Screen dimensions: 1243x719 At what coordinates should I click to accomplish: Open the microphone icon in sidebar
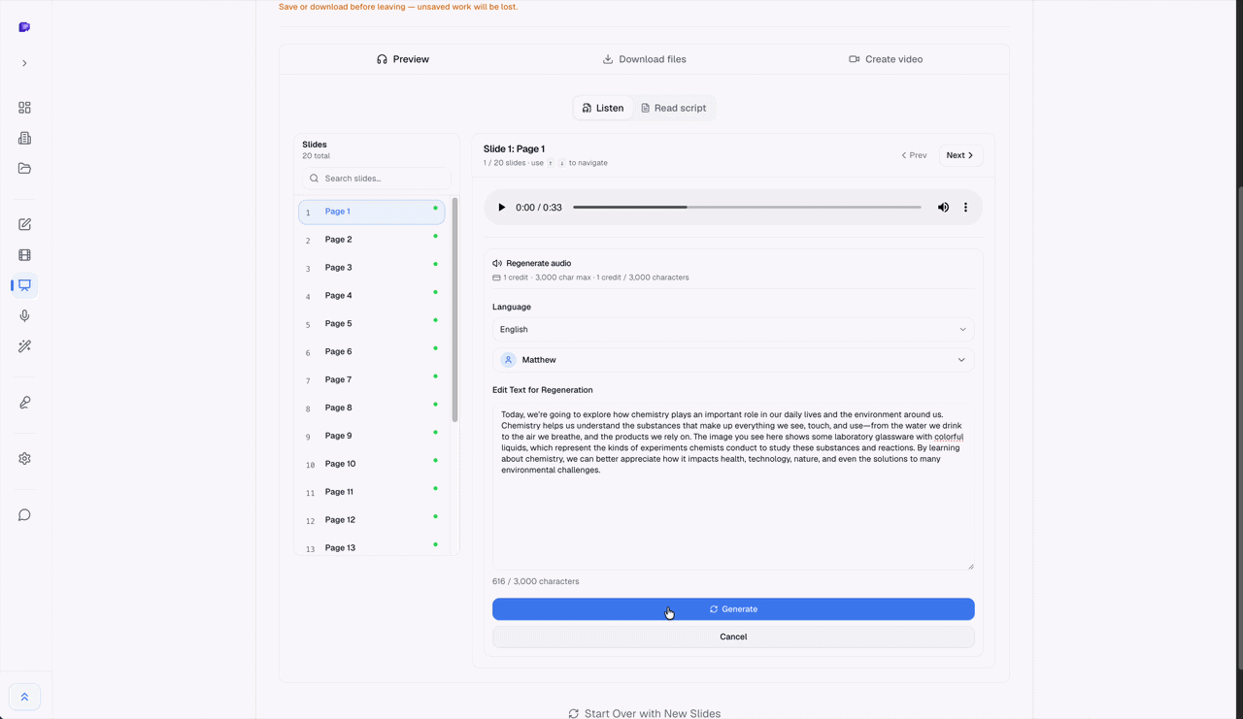[x=24, y=315]
